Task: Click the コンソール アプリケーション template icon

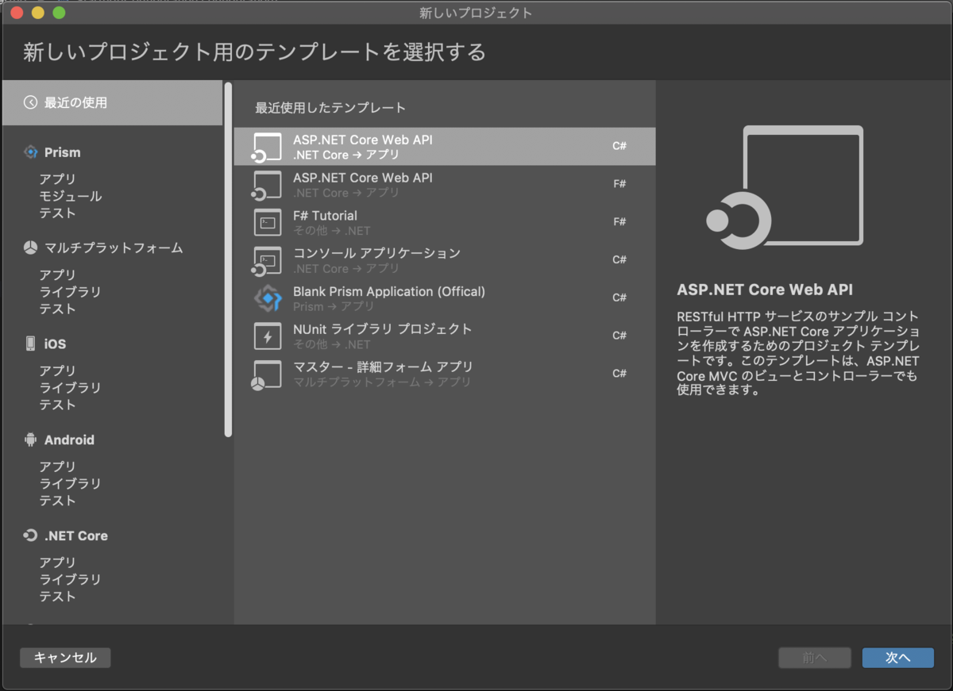Action: (x=267, y=261)
